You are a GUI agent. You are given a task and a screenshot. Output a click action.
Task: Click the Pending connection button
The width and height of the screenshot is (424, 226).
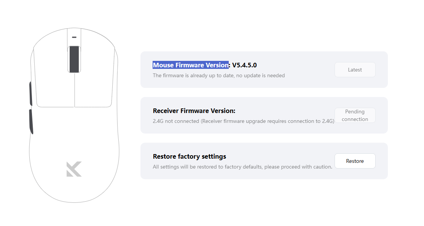pyautogui.click(x=355, y=115)
